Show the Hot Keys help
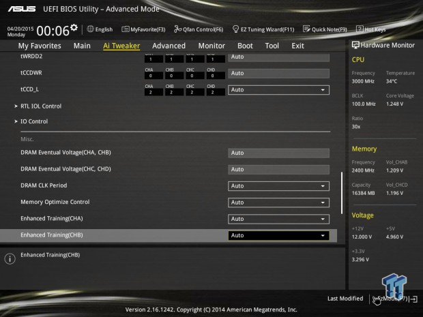This screenshot has width=423, height=317. pos(371,29)
